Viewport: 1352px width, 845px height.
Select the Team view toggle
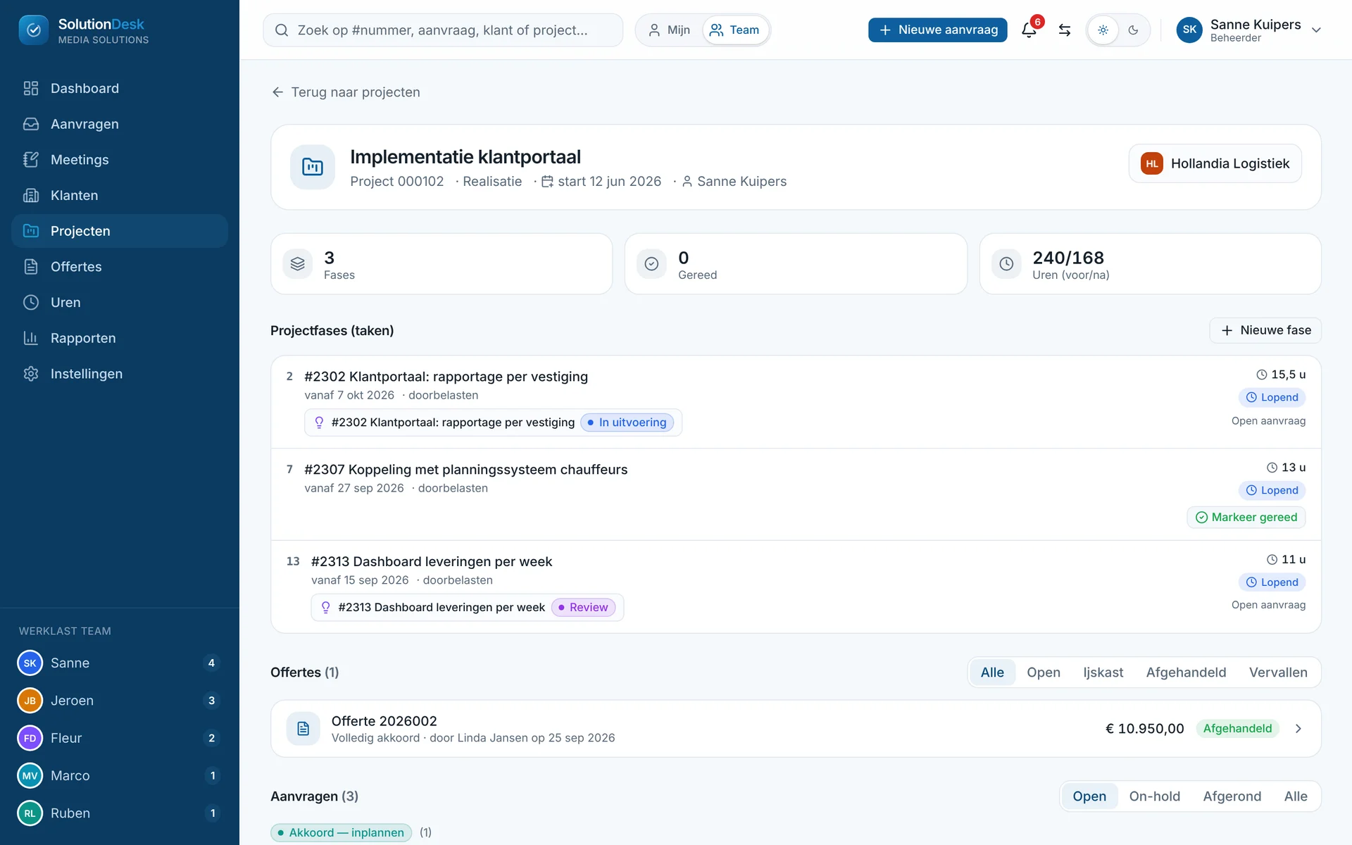pyautogui.click(x=735, y=30)
